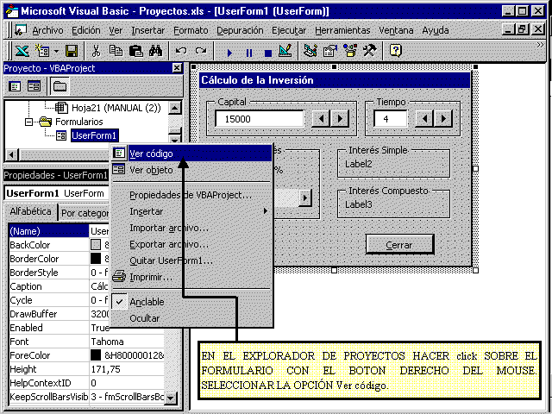552x414 pixels.
Task: Open the Properties Window toolbar icon
Action: [330, 52]
